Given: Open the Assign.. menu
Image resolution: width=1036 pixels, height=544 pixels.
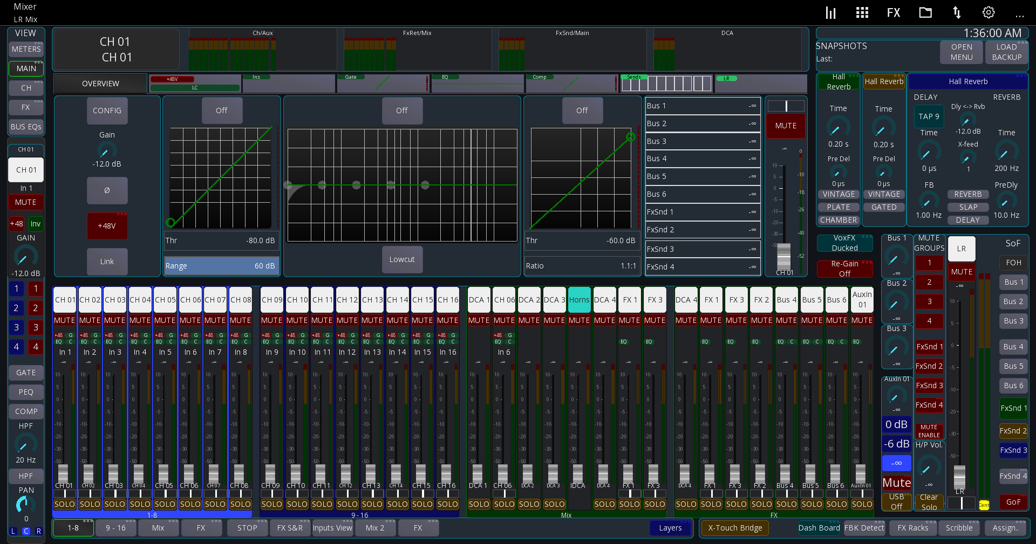Looking at the screenshot, I should point(1006,528).
